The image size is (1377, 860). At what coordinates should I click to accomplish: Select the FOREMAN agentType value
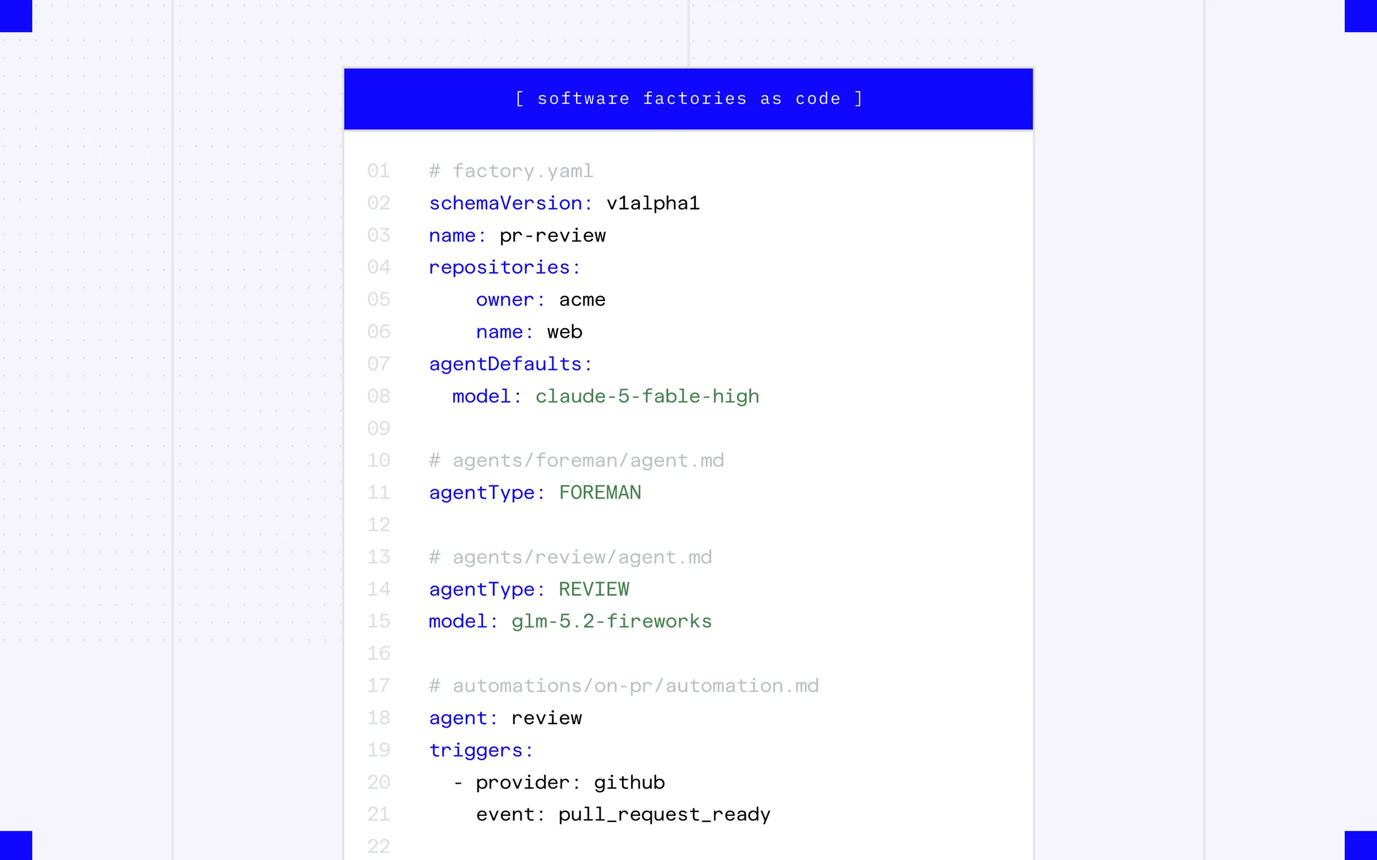click(x=600, y=492)
